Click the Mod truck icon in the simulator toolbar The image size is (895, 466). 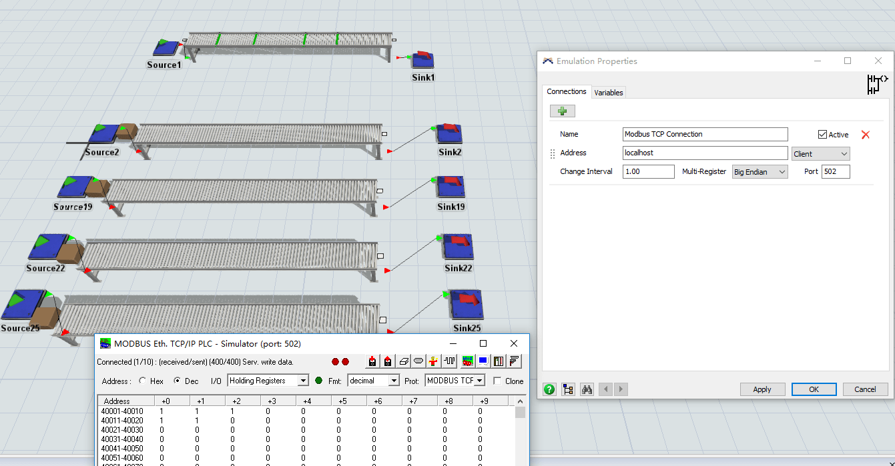467,361
